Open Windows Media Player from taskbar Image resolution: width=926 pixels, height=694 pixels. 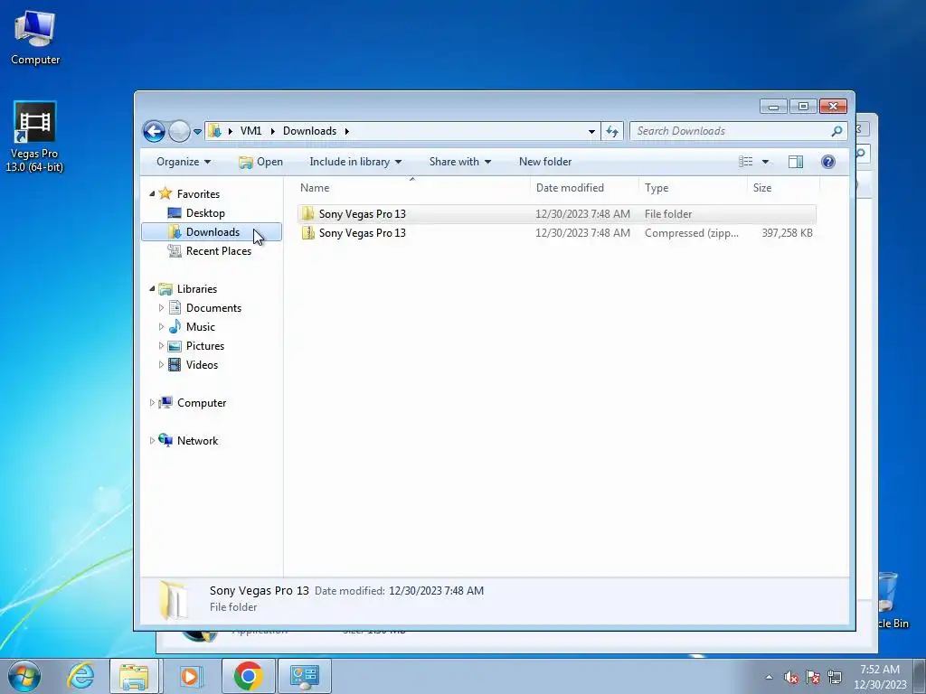[190, 676]
